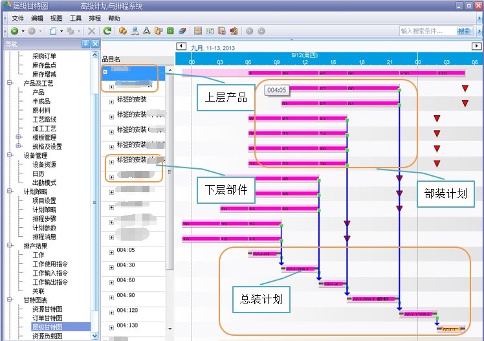Viewport: 484px width, 341px height.
Task: Click the 搜索 search button
Action: [x=464, y=31]
